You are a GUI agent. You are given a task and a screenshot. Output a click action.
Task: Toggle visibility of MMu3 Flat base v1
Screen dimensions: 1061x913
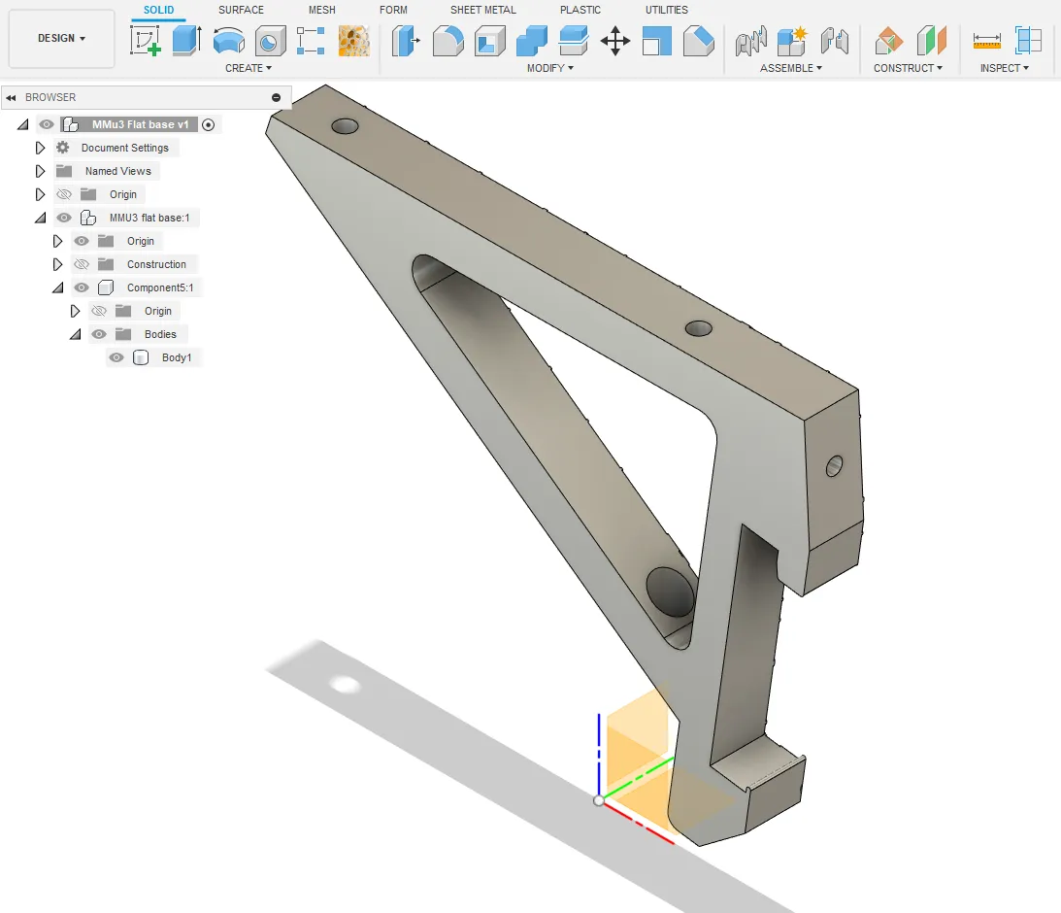tap(46, 124)
